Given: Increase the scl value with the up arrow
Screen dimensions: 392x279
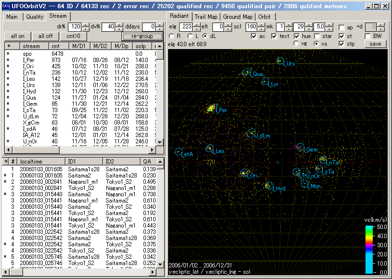Looking at the screenshot, I should (x=261, y=25).
